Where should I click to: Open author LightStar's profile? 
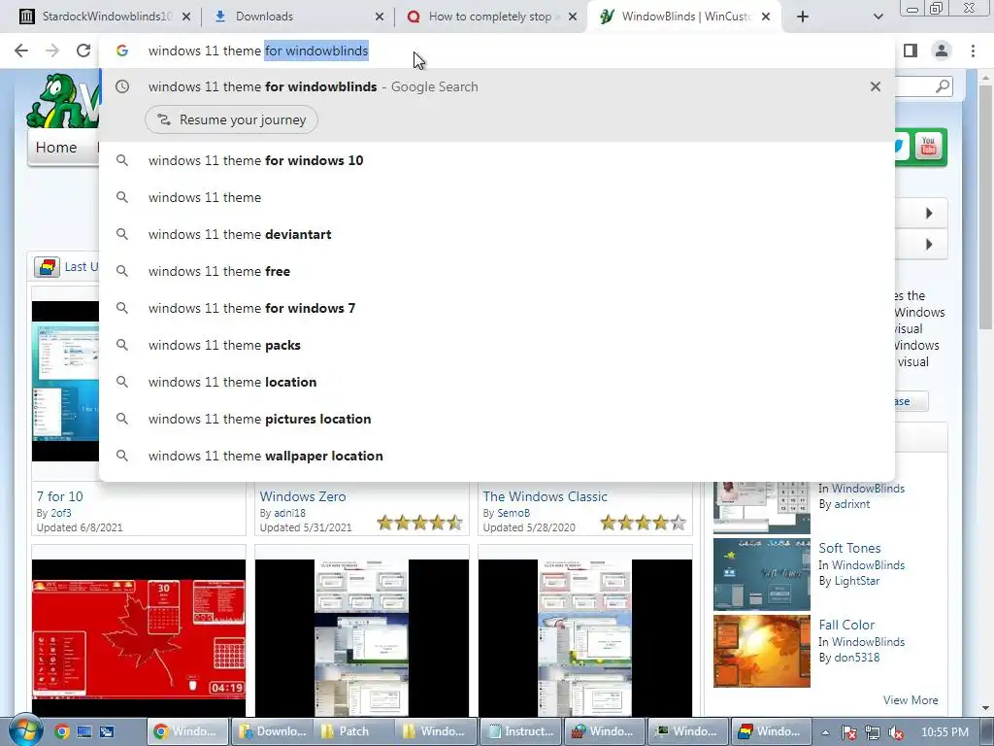[856, 581]
